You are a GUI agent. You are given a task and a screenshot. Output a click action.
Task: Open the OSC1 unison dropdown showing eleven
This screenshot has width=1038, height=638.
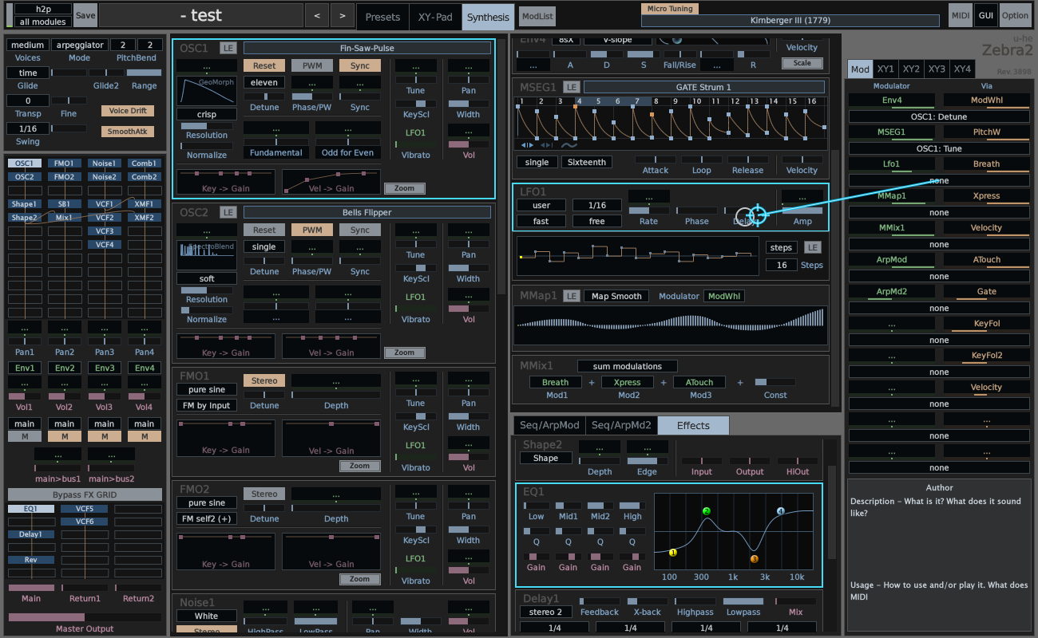(264, 82)
